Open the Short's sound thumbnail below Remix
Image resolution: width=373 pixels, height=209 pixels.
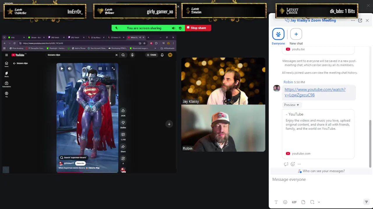(x=123, y=170)
